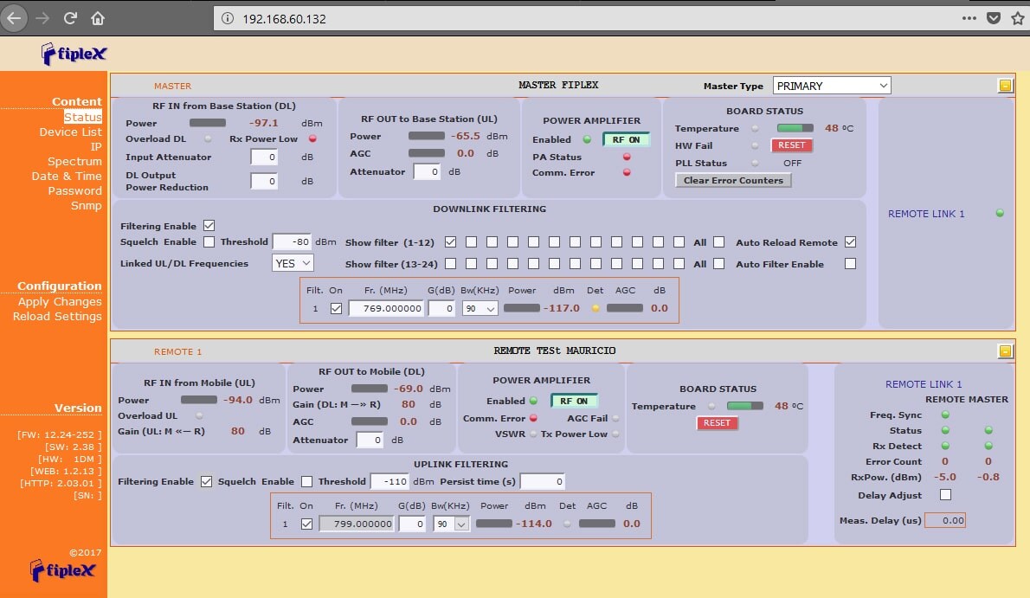The width and height of the screenshot is (1030, 598).
Task: Go to the IP settings page
Action: click(x=96, y=146)
